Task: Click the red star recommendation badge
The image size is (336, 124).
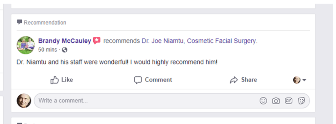Action: (97, 40)
